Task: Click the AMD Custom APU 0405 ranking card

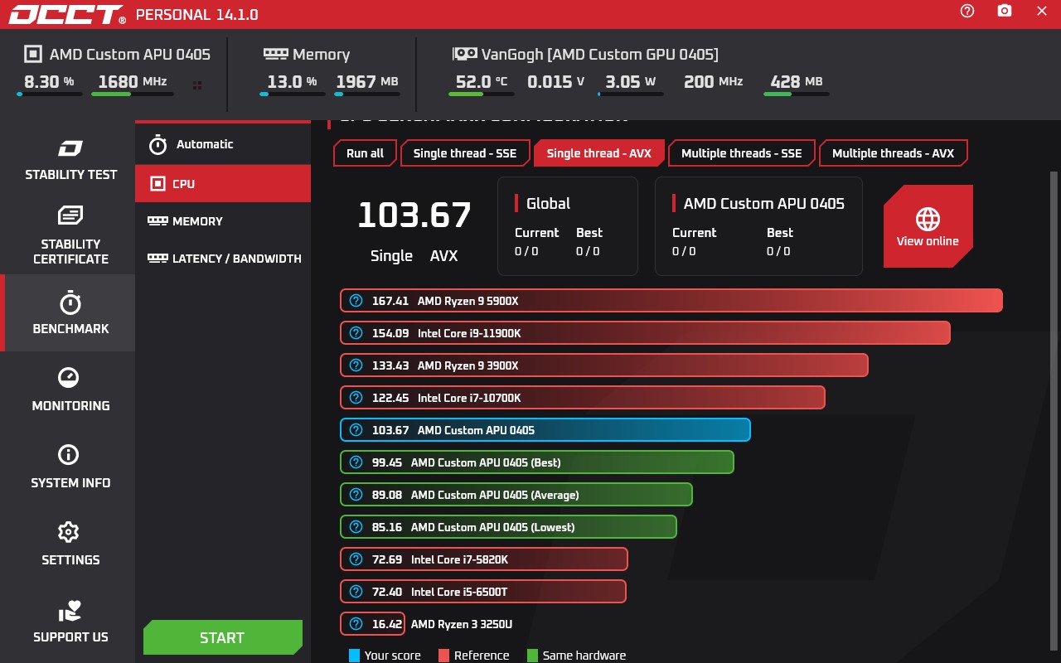Action: coord(758,226)
